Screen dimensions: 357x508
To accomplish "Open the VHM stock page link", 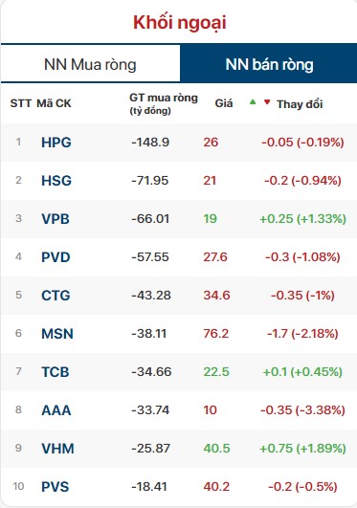I will [57, 449].
